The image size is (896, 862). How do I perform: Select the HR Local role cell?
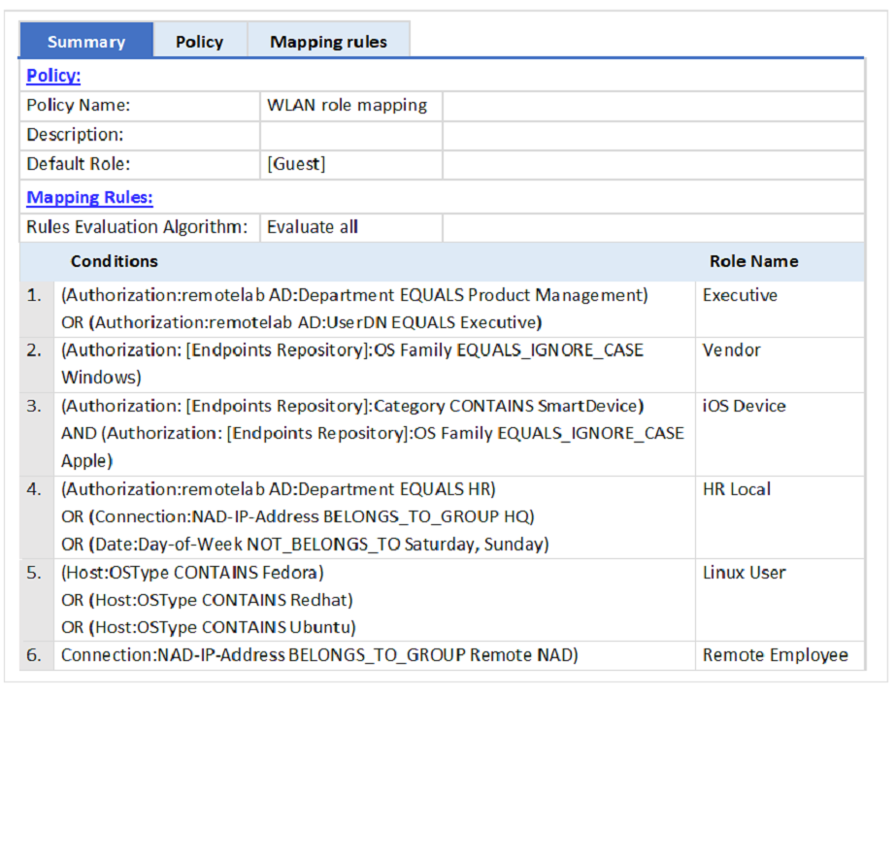click(x=736, y=489)
